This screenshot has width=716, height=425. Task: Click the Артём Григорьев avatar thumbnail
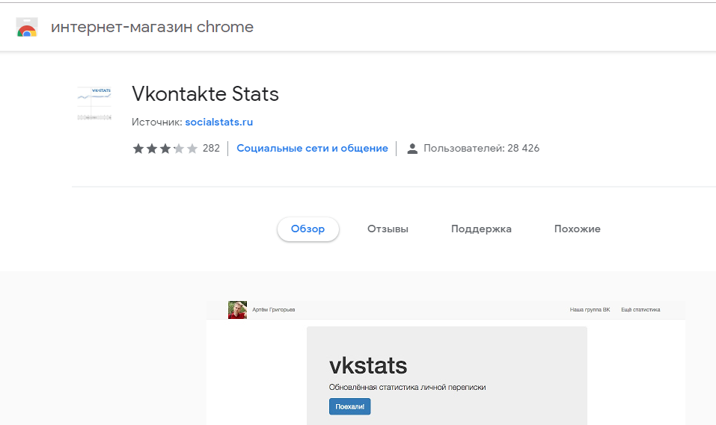click(x=237, y=310)
